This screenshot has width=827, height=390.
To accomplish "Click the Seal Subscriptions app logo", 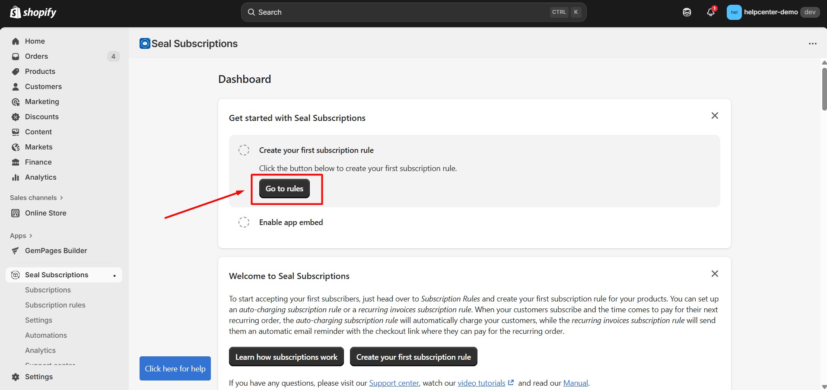I will (x=145, y=44).
